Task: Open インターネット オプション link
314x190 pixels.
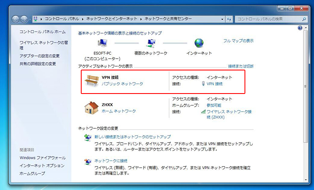Action: click(42, 166)
